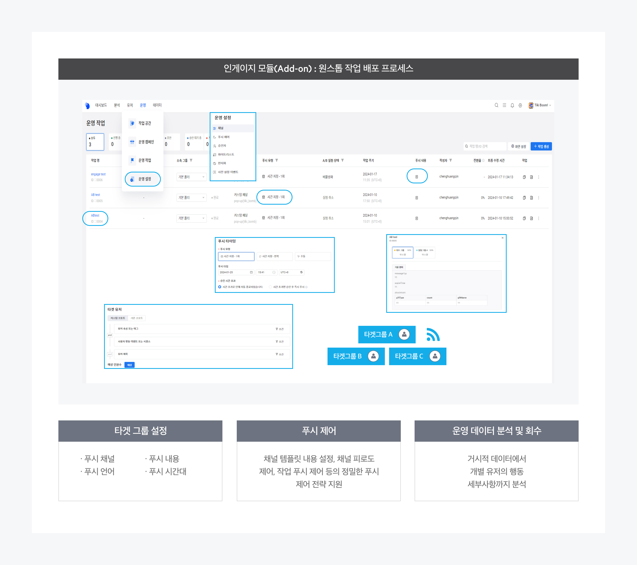Open the UTC+8 timezone selector

pos(291,272)
